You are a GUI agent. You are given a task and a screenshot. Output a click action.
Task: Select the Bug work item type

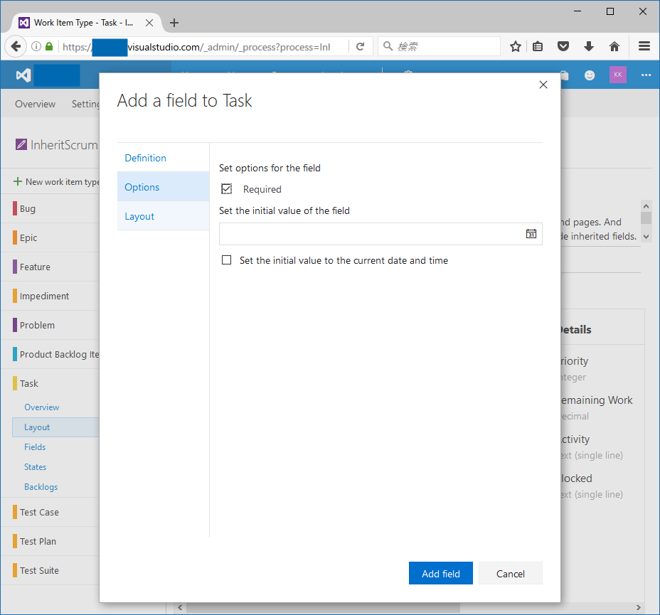coord(28,209)
